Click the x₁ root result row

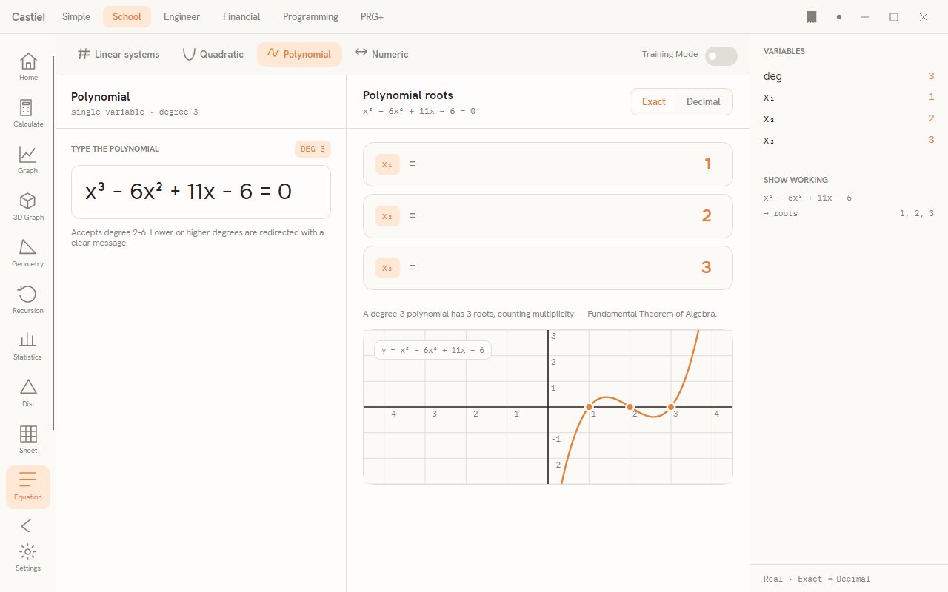tap(548, 164)
